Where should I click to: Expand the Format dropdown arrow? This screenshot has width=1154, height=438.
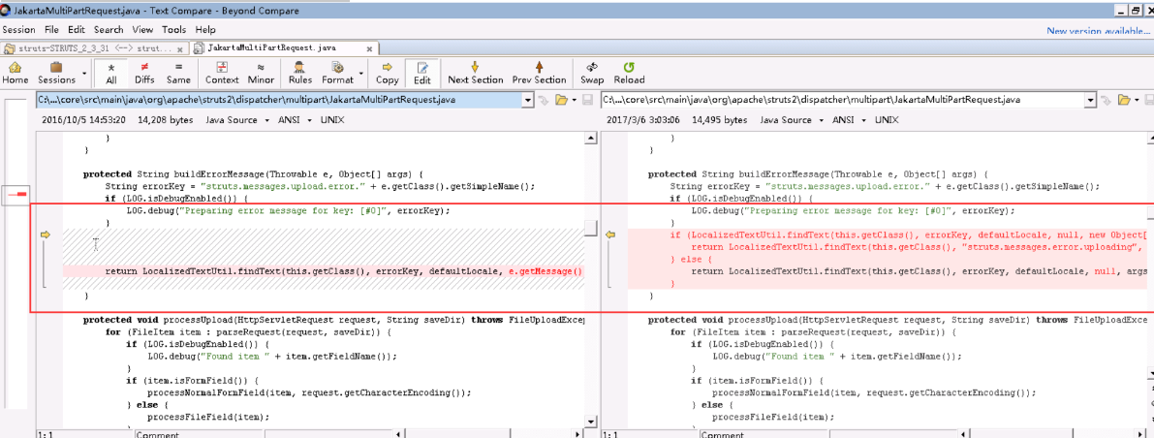361,74
